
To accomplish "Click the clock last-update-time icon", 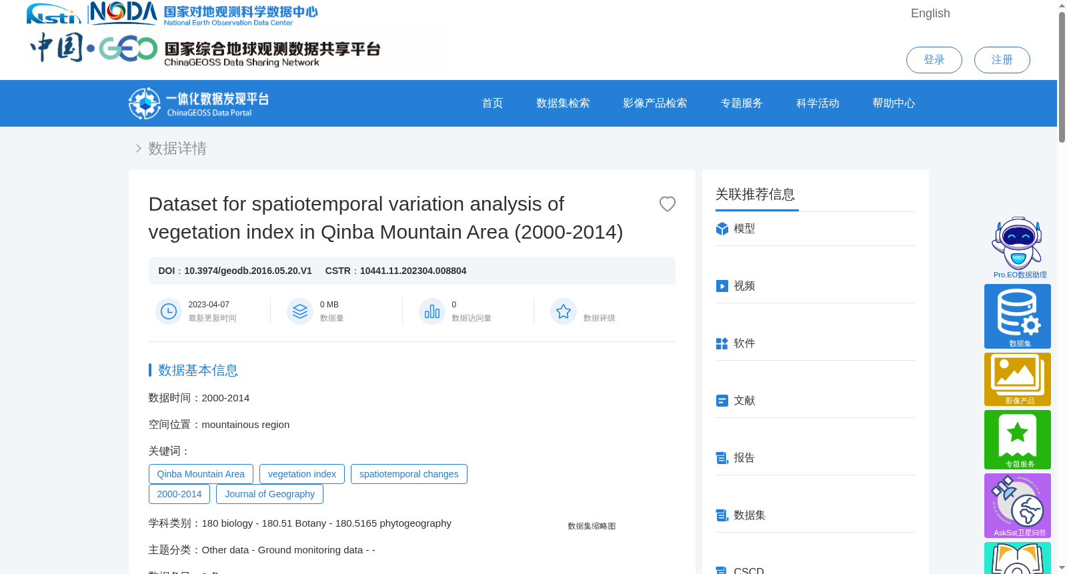I will pos(169,311).
